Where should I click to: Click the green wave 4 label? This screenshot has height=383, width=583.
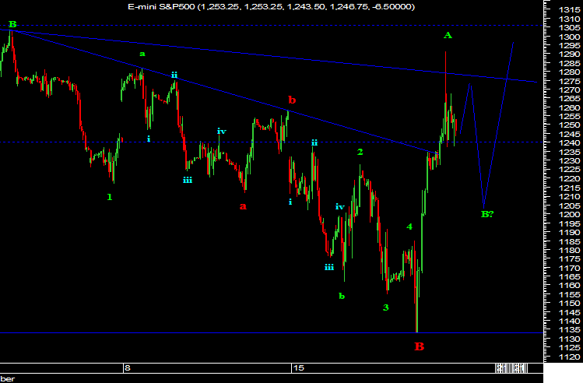coord(409,227)
